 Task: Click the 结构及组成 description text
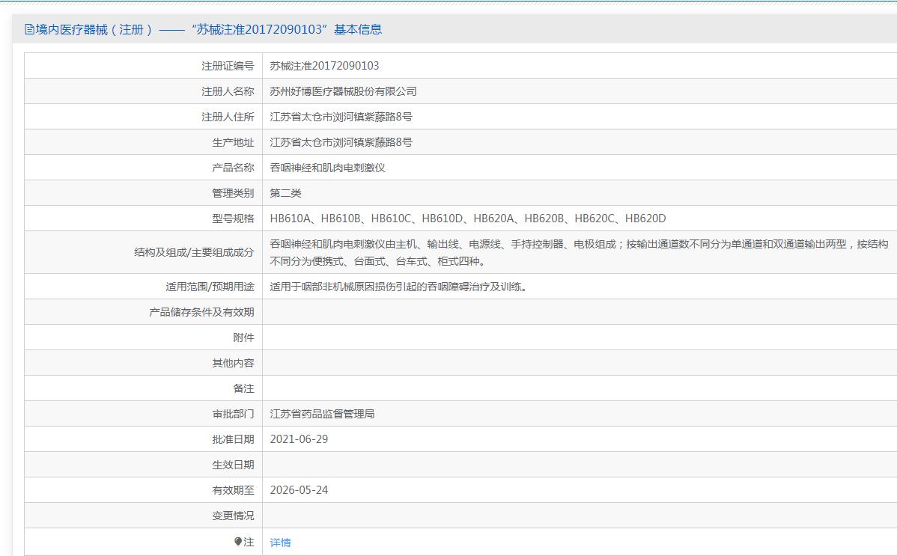(578, 252)
